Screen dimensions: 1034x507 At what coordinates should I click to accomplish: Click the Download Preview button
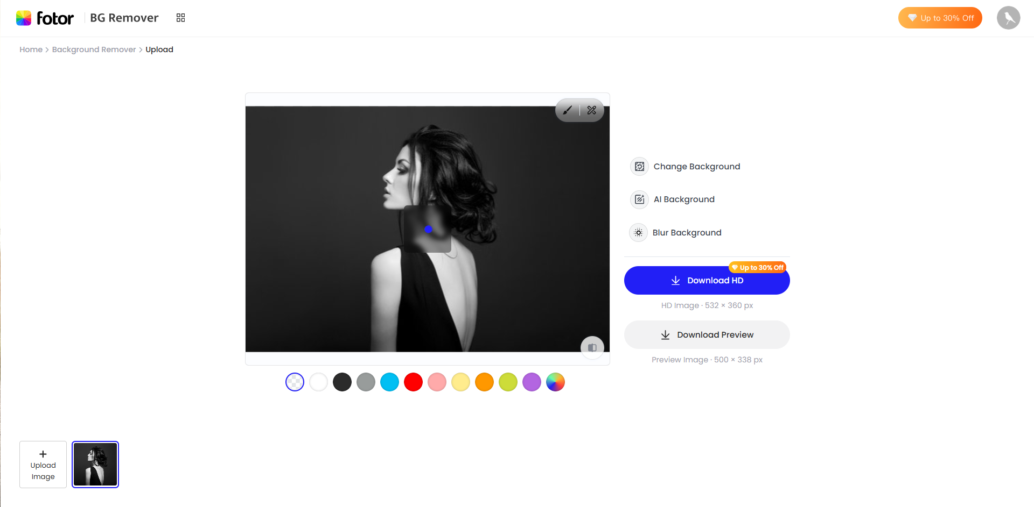click(x=707, y=334)
